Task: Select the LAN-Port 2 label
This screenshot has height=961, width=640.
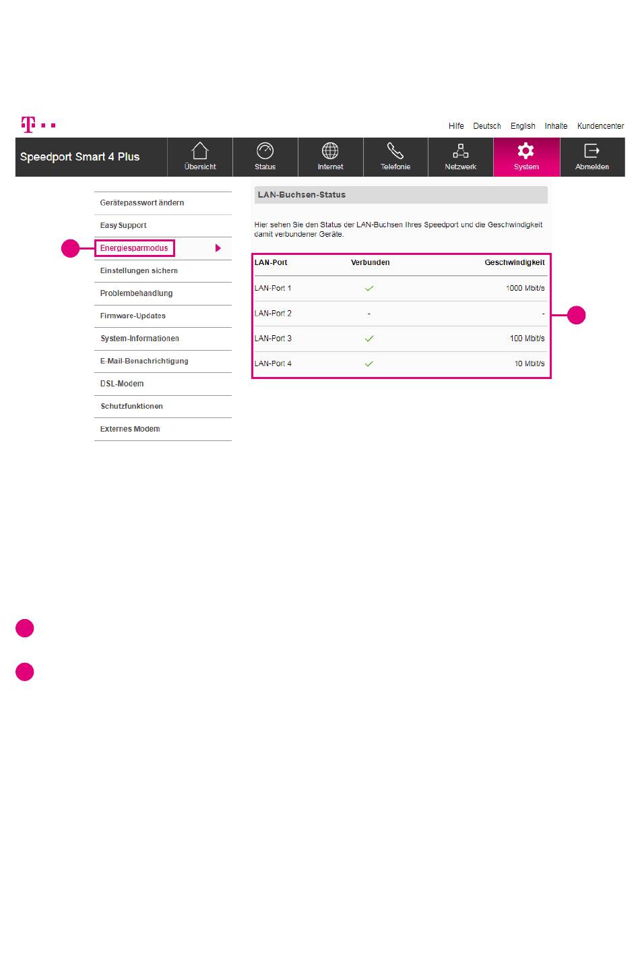Action: pyautogui.click(x=273, y=313)
